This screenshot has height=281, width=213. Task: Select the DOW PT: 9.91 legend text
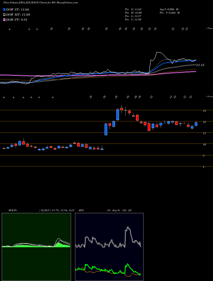(17, 20)
